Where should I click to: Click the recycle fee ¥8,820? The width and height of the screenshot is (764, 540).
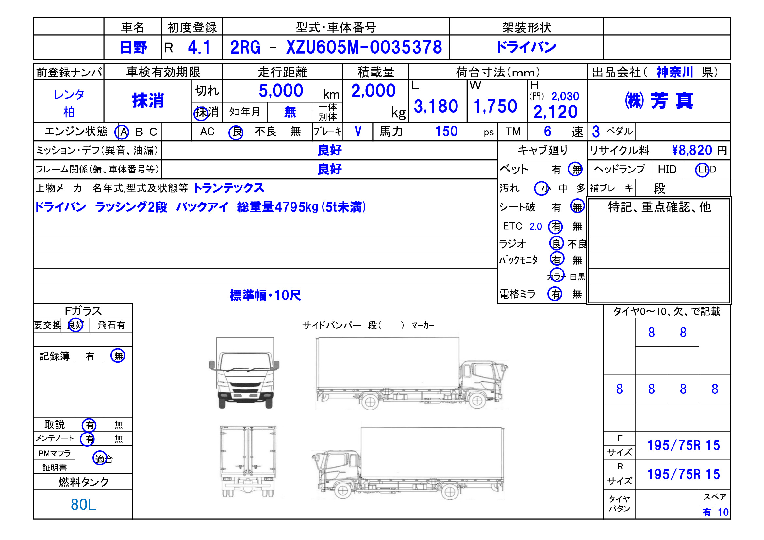point(692,150)
